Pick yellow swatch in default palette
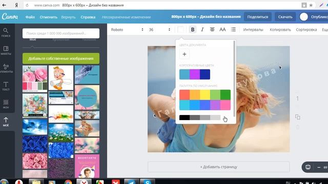The width and height of the screenshot is (328, 184). coord(205,95)
